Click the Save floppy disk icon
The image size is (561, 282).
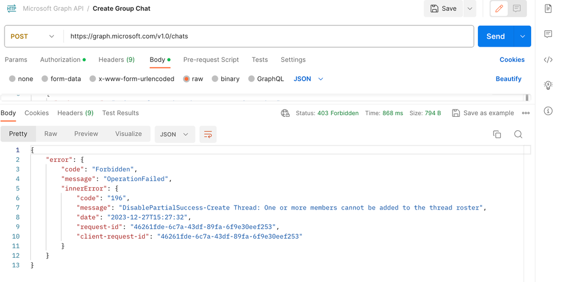click(434, 8)
